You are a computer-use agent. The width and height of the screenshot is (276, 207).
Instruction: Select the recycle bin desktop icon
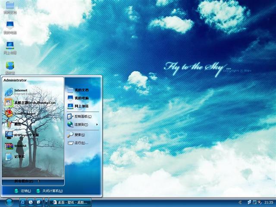[10, 68]
